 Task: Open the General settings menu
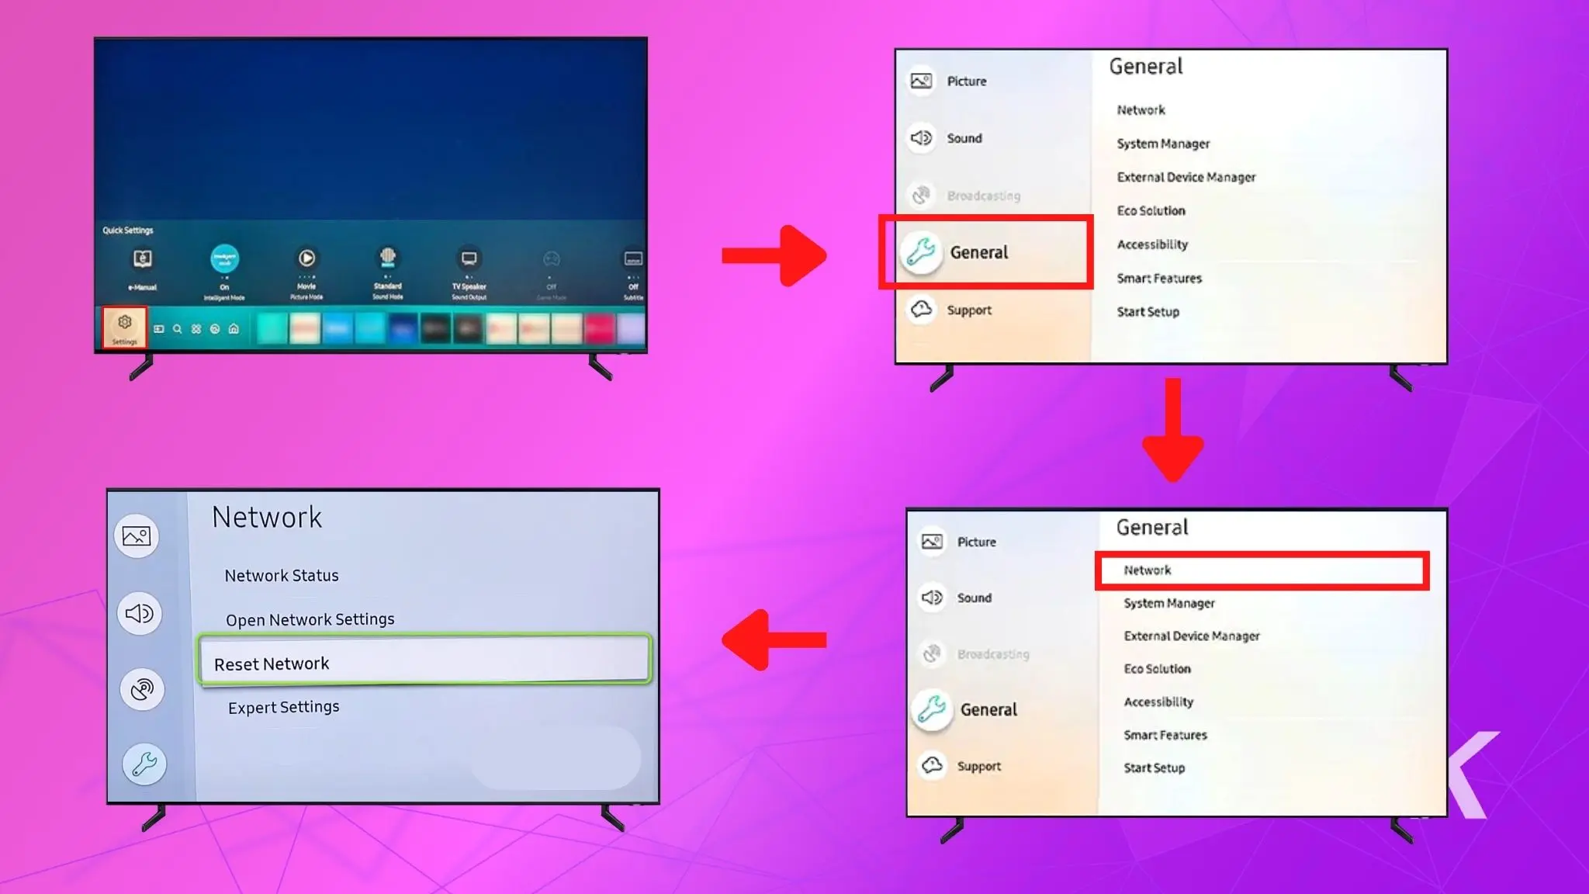988,252
